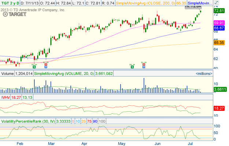Screen dimensions: 229x146
Task: Click the red 18.27 axis bubble
Action: (219, 108)
